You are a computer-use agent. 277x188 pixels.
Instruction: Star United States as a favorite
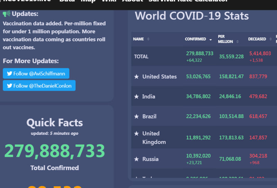pyautogui.click(x=136, y=77)
